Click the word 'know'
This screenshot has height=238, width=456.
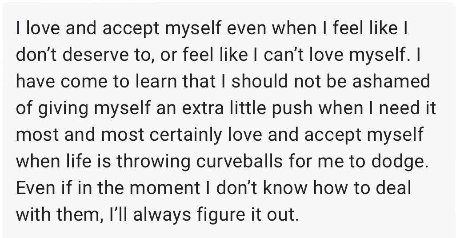[285, 188]
